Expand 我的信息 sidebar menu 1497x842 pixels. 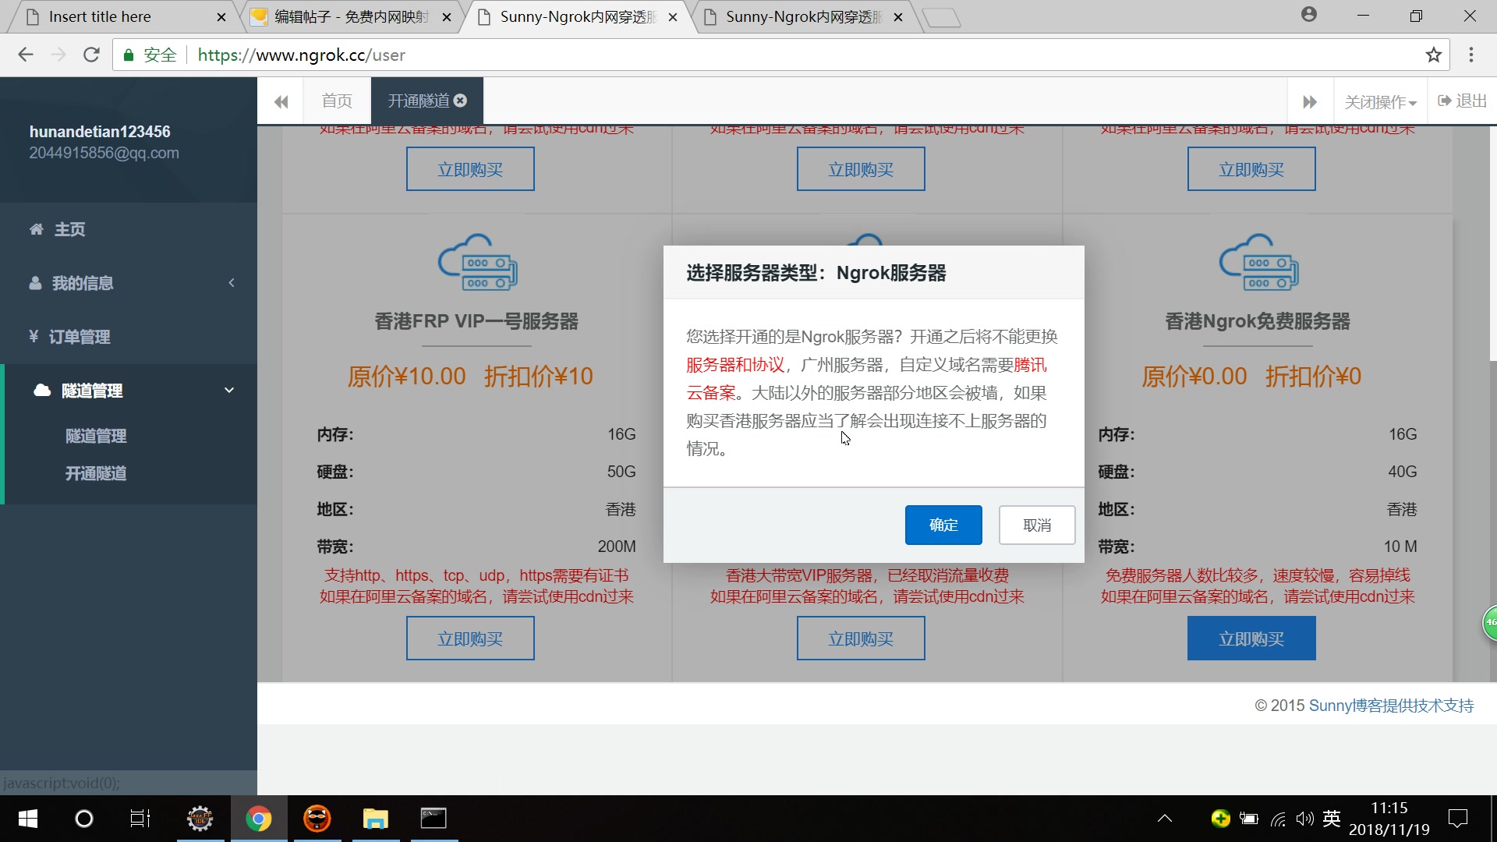click(x=129, y=283)
